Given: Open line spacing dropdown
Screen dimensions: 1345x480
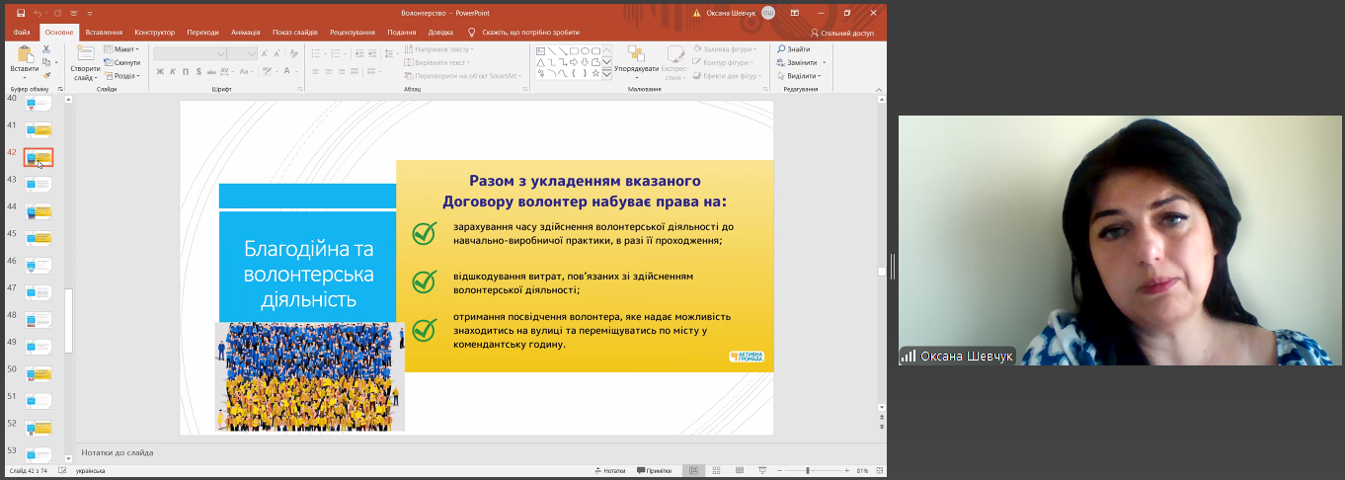Looking at the screenshot, I should pos(391,53).
